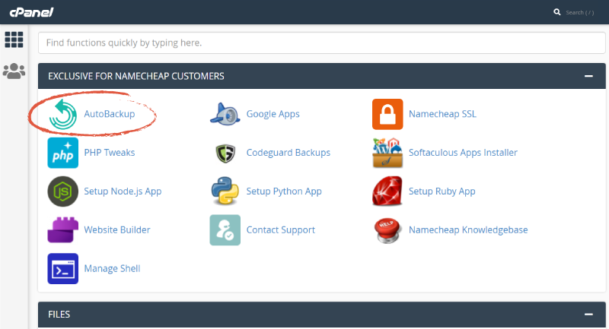Open the Manage Shell link
The image size is (609, 329).
pyautogui.click(x=112, y=268)
